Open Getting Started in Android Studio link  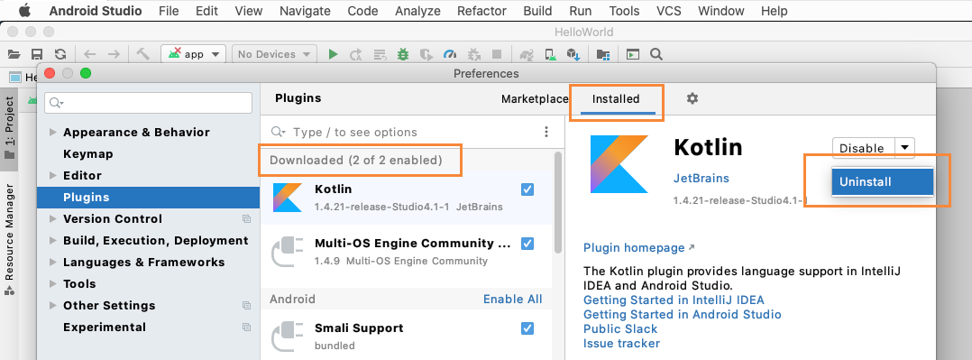pyautogui.click(x=683, y=315)
